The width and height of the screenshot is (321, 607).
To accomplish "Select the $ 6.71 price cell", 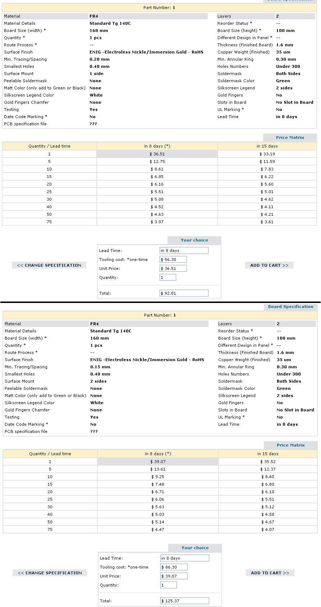I will [x=158, y=492].
